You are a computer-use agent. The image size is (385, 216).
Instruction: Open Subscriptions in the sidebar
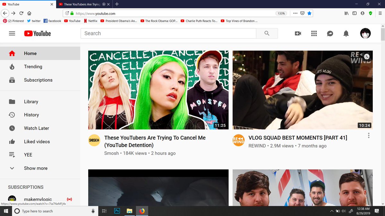[x=40, y=80]
